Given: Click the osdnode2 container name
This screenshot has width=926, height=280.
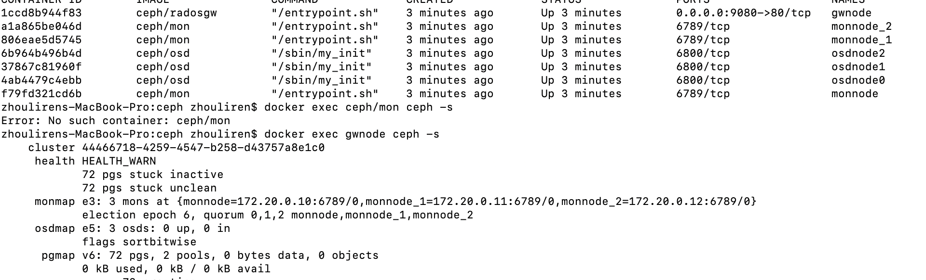Looking at the screenshot, I should [858, 53].
